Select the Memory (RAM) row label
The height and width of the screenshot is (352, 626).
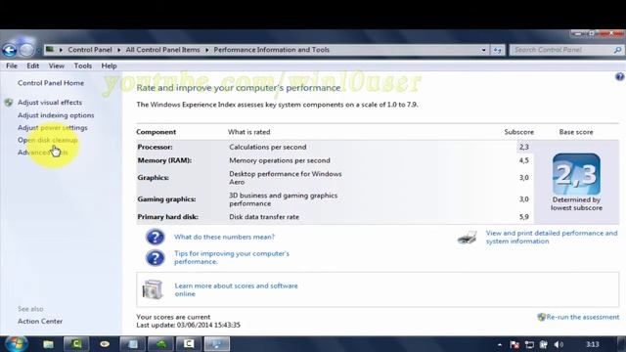click(164, 160)
